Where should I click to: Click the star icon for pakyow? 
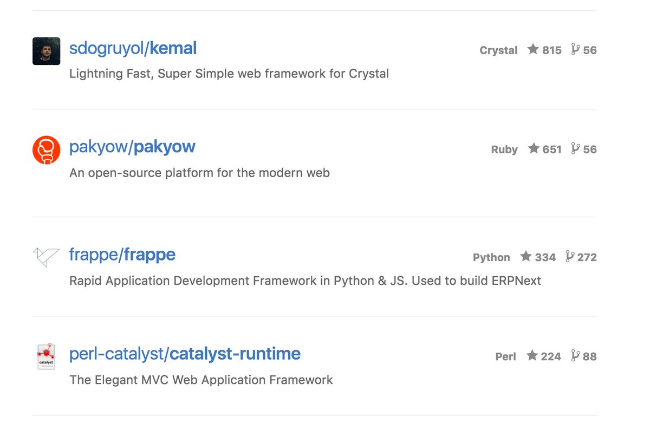[x=534, y=148]
